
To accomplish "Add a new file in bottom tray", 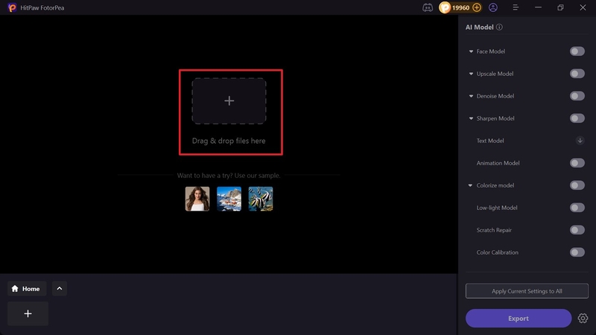I will pyautogui.click(x=28, y=313).
